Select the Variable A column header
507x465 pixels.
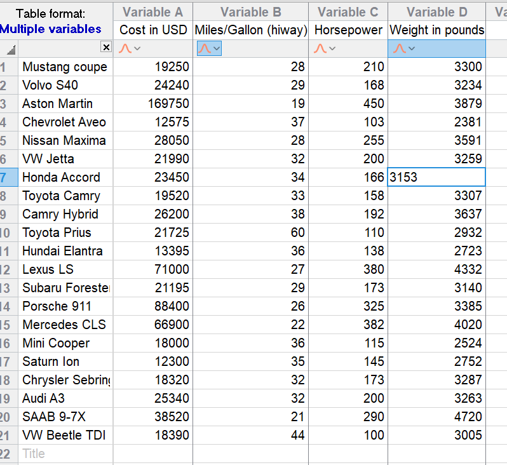(152, 11)
